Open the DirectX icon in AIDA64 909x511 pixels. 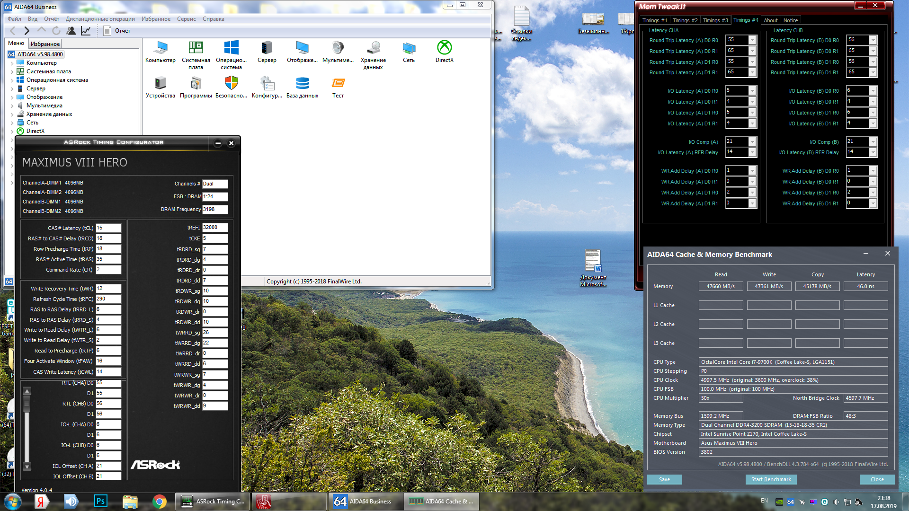(444, 48)
